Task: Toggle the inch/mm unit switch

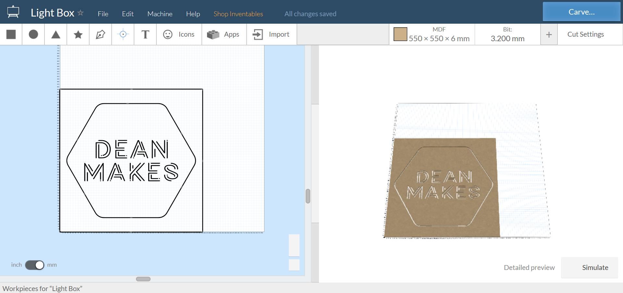Action: coord(35,265)
